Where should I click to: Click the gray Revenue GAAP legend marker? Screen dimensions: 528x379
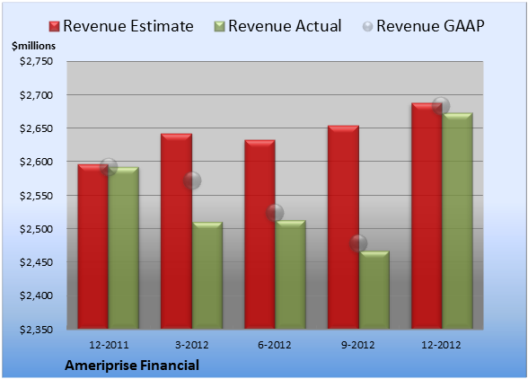pyautogui.click(x=367, y=26)
